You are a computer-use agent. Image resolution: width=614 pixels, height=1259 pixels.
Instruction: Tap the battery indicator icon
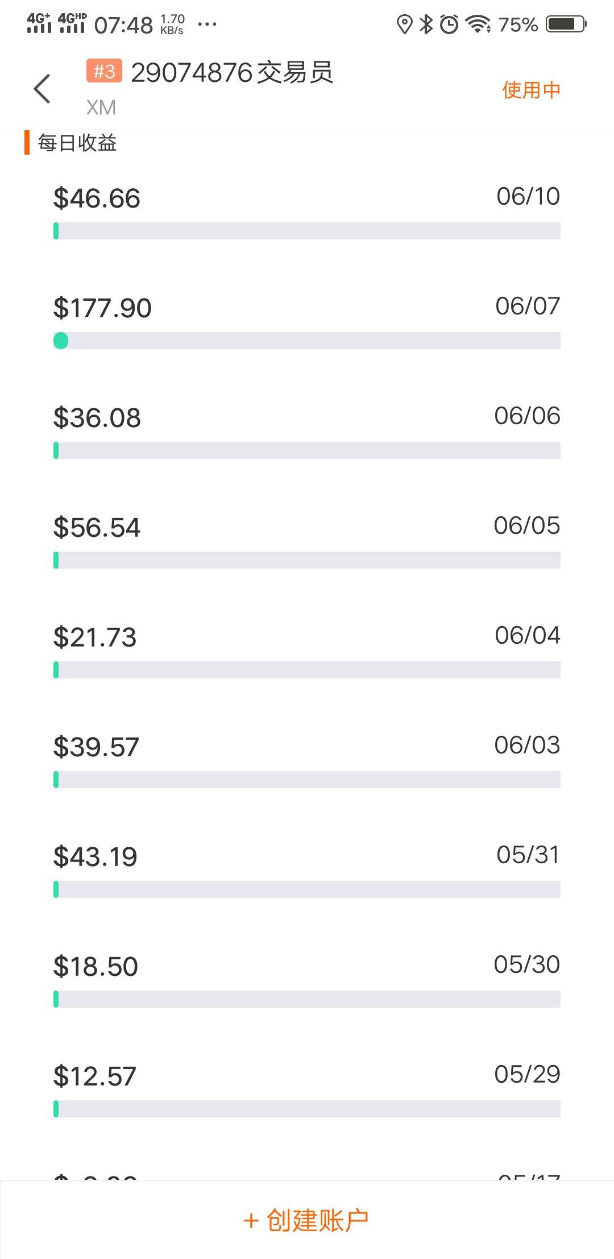(x=566, y=24)
